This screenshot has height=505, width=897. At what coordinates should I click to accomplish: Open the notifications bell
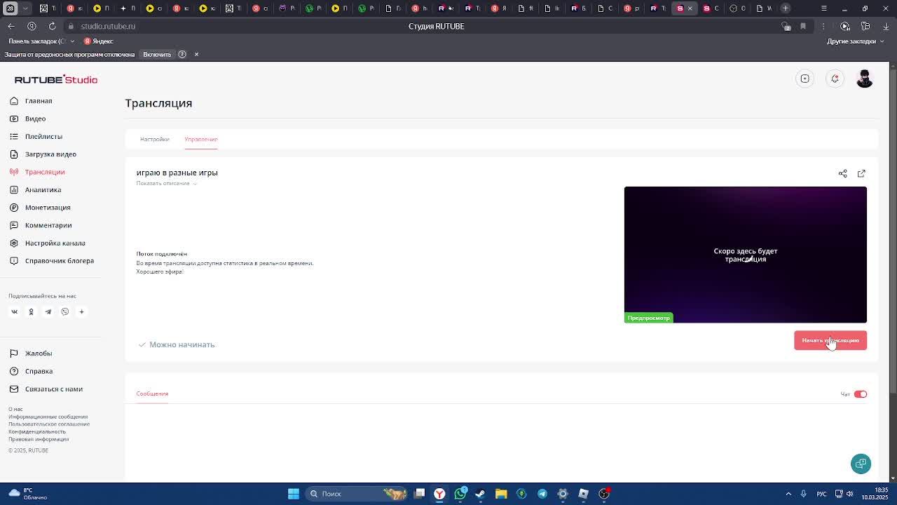(835, 79)
